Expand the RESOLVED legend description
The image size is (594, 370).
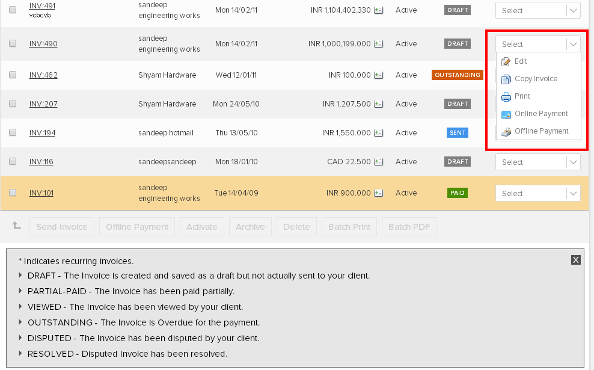pyautogui.click(x=20, y=353)
